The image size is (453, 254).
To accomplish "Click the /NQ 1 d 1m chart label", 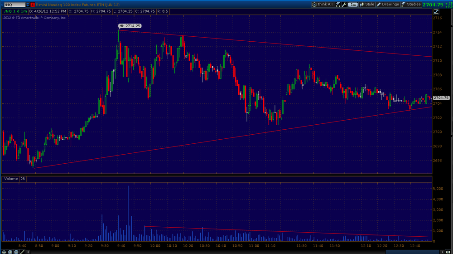I will pyautogui.click(x=15, y=11).
